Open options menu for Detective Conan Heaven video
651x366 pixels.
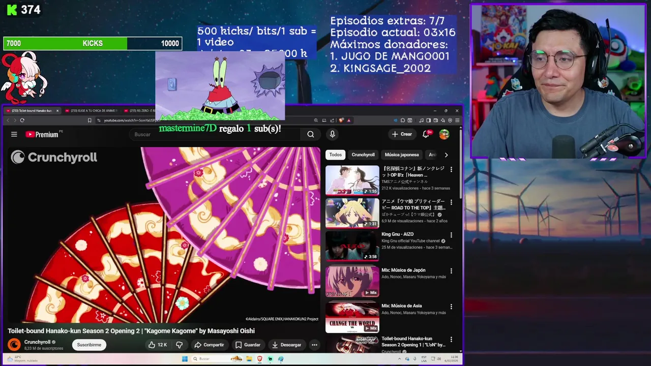point(451,169)
